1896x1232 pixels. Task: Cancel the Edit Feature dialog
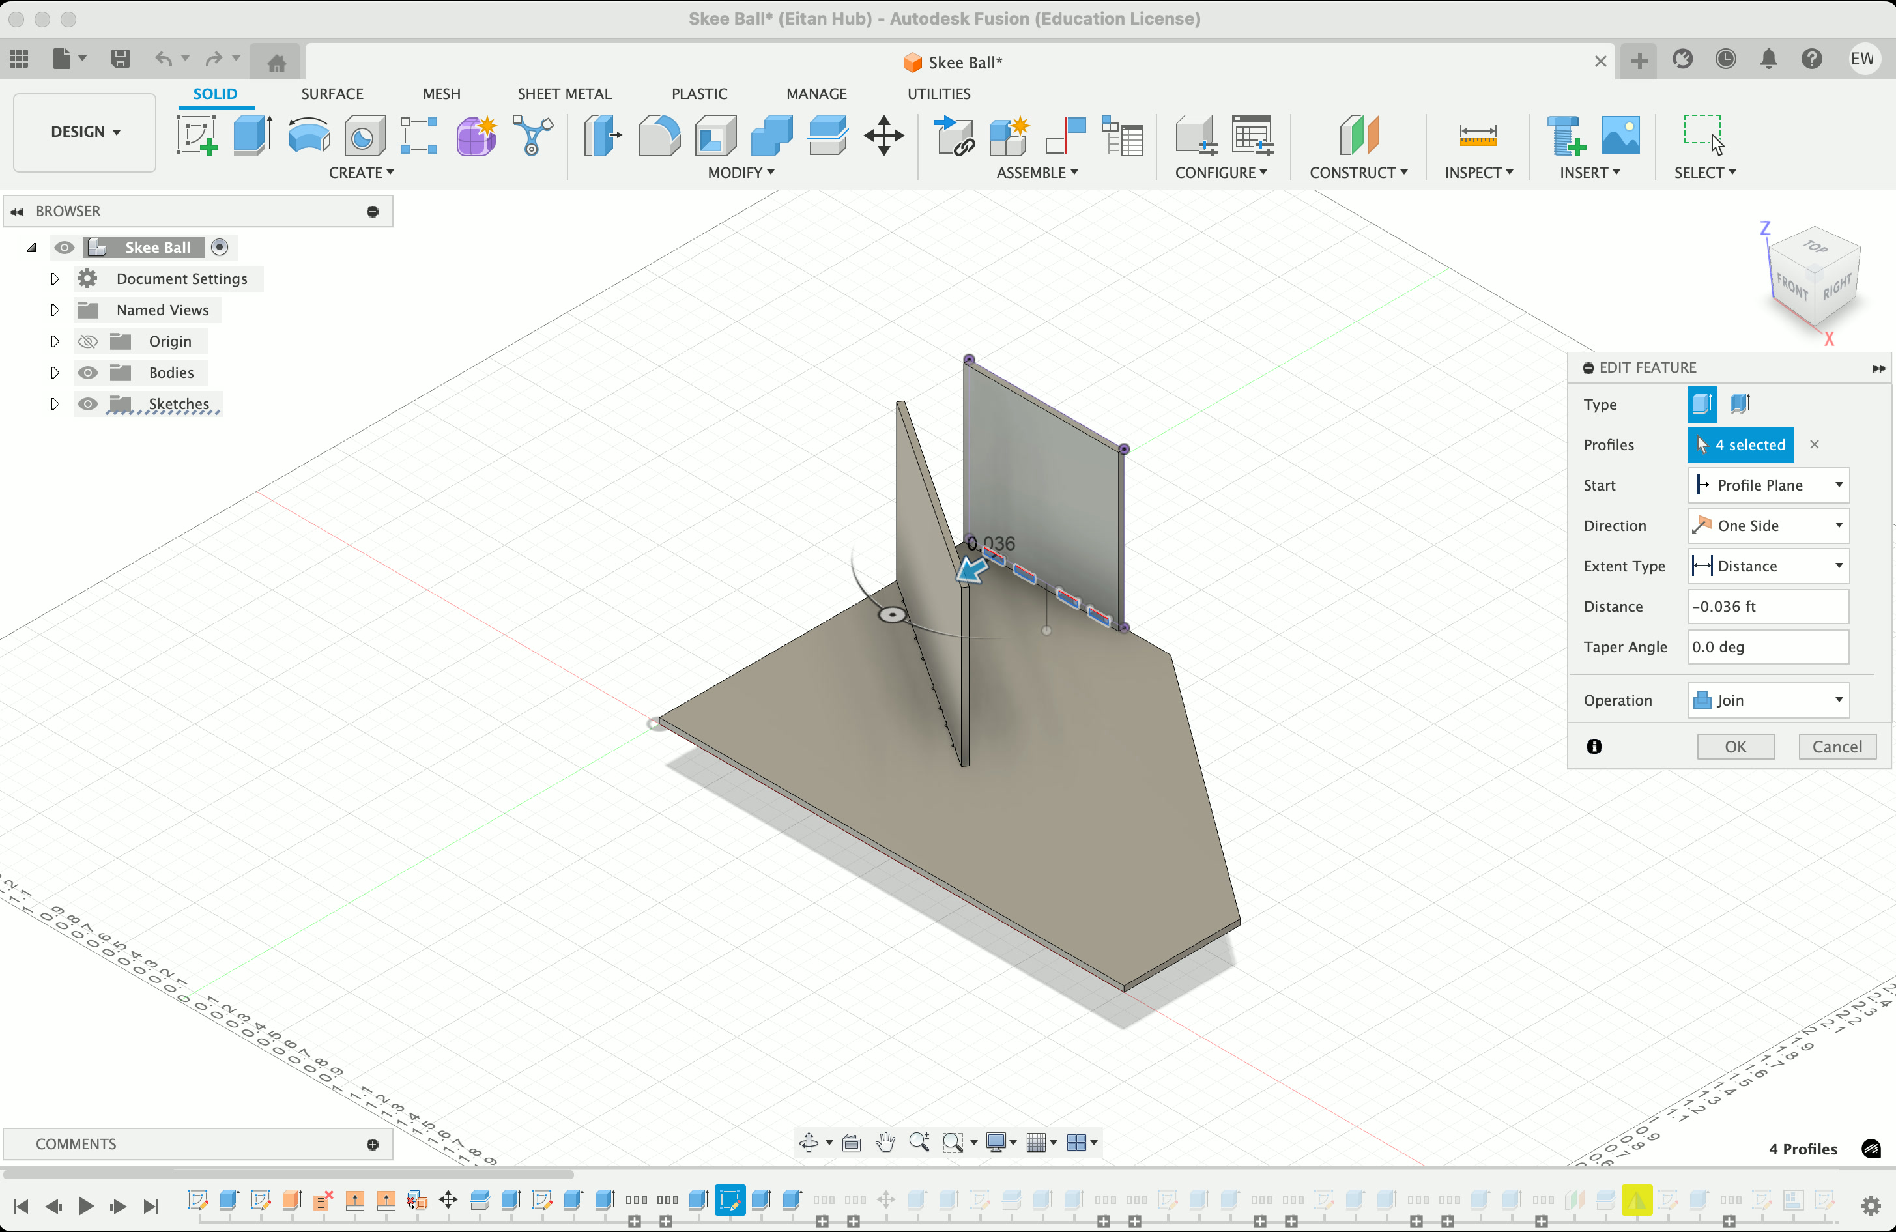(1836, 747)
